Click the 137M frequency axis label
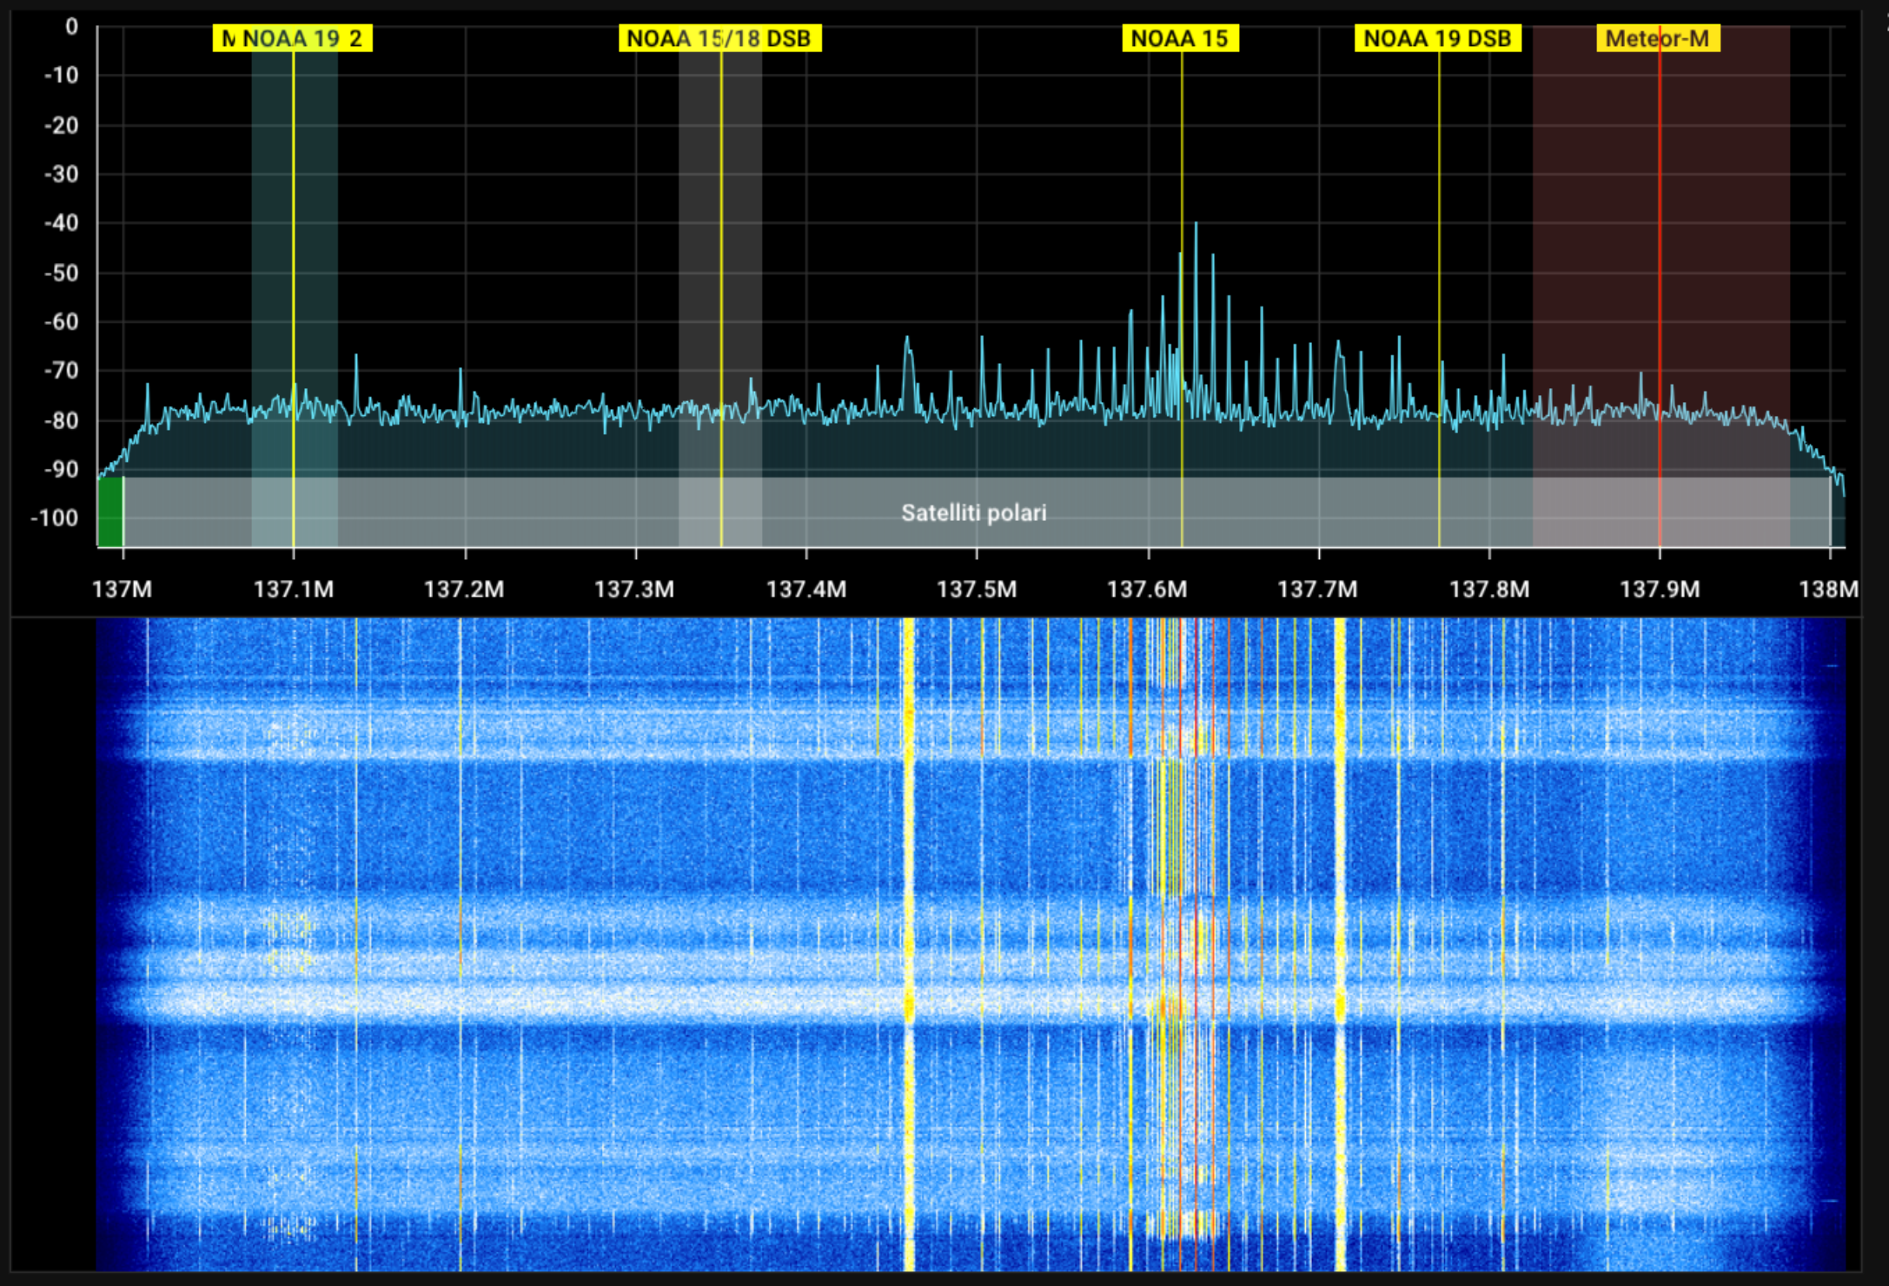The image size is (1889, 1286). [x=122, y=590]
